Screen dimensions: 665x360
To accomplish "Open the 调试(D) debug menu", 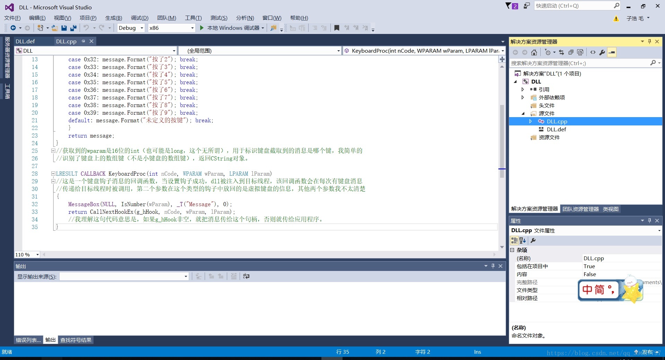I will 140,18.
